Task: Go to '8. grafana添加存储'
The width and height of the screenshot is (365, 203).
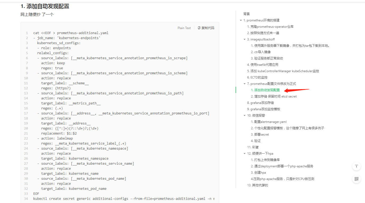Action: pyautogui.click(x=260, y=103)
